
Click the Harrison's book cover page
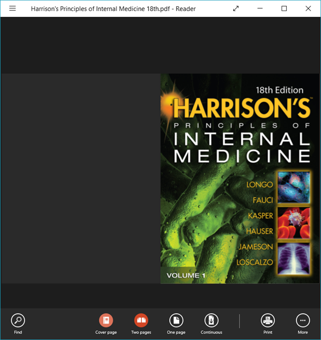pyautogui.click(x=241, y=178)
